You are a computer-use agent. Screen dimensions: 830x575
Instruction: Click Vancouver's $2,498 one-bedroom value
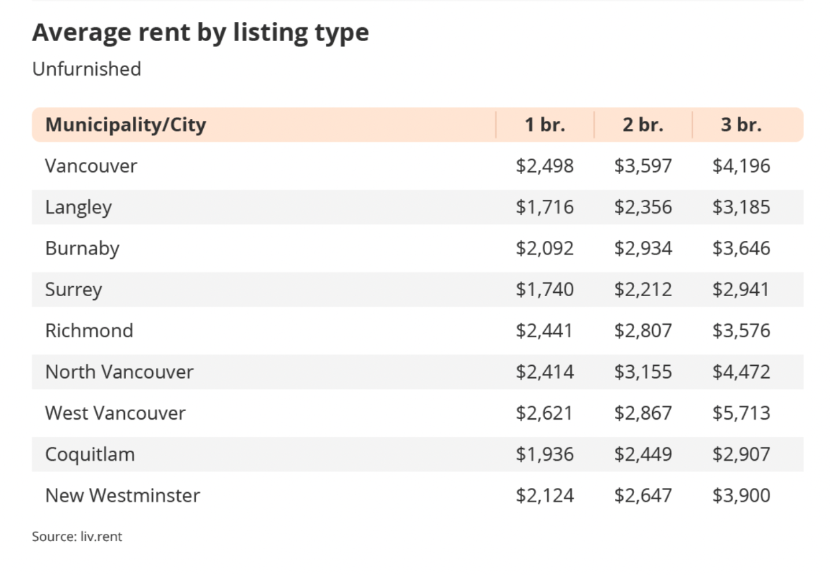coord(544,165)
